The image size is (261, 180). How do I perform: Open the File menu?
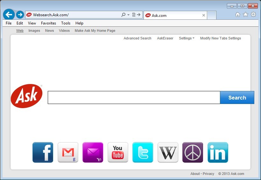9,23
